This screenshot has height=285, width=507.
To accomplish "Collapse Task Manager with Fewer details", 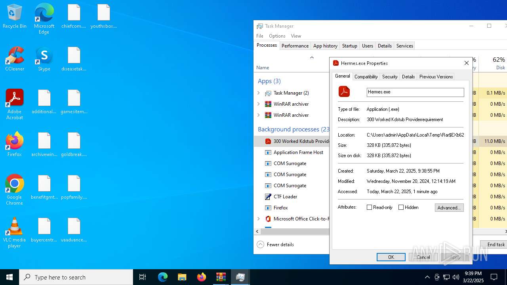I will click(276, 245).
